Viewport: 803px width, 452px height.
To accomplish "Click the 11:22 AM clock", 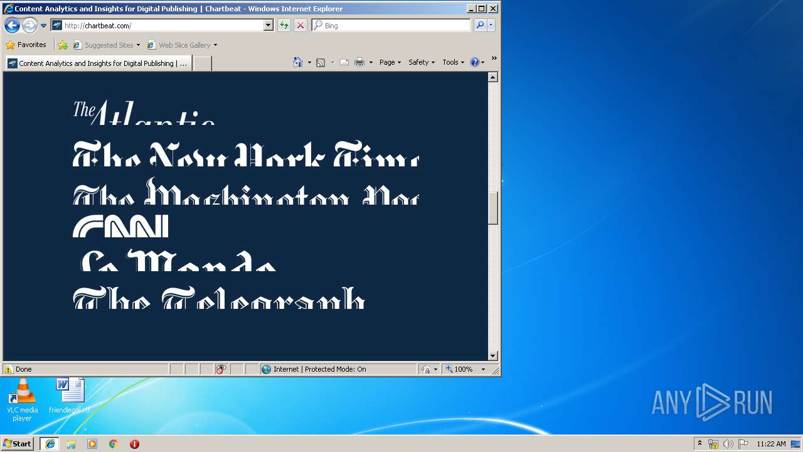I will pyautogui.click(x=771, y=444).
